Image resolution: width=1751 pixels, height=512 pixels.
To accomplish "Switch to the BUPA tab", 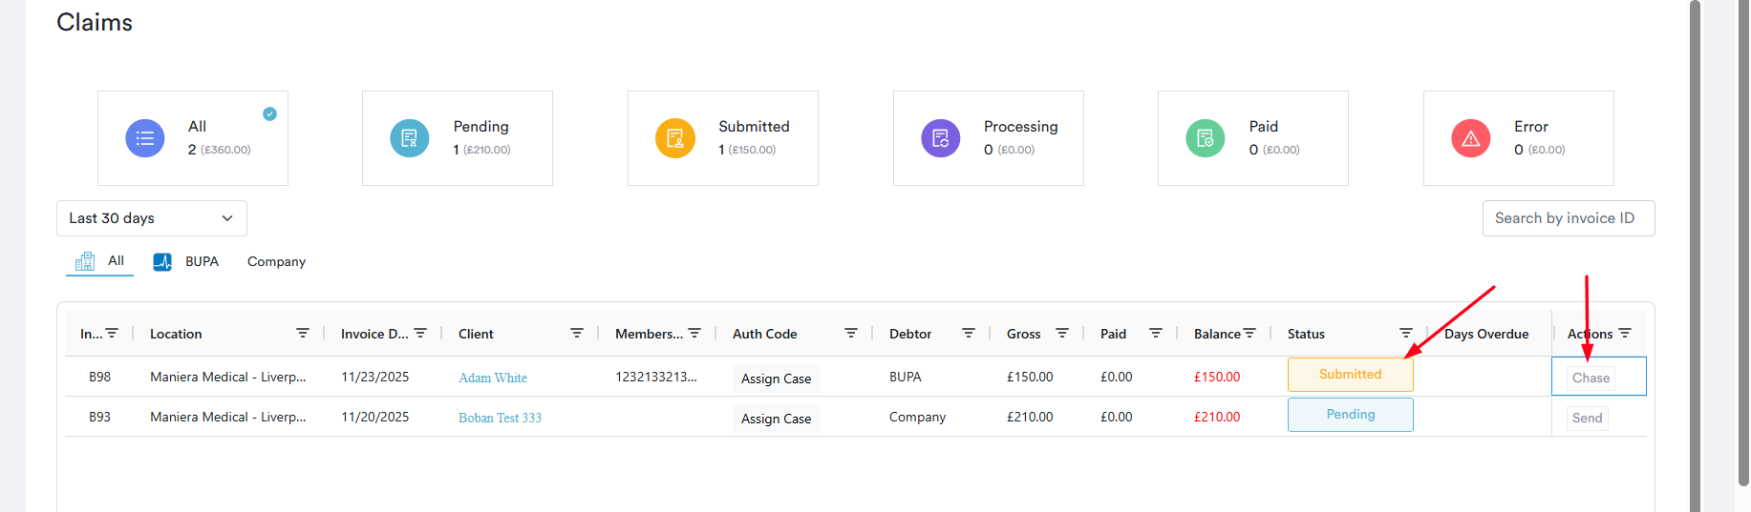I will (187, 261).
